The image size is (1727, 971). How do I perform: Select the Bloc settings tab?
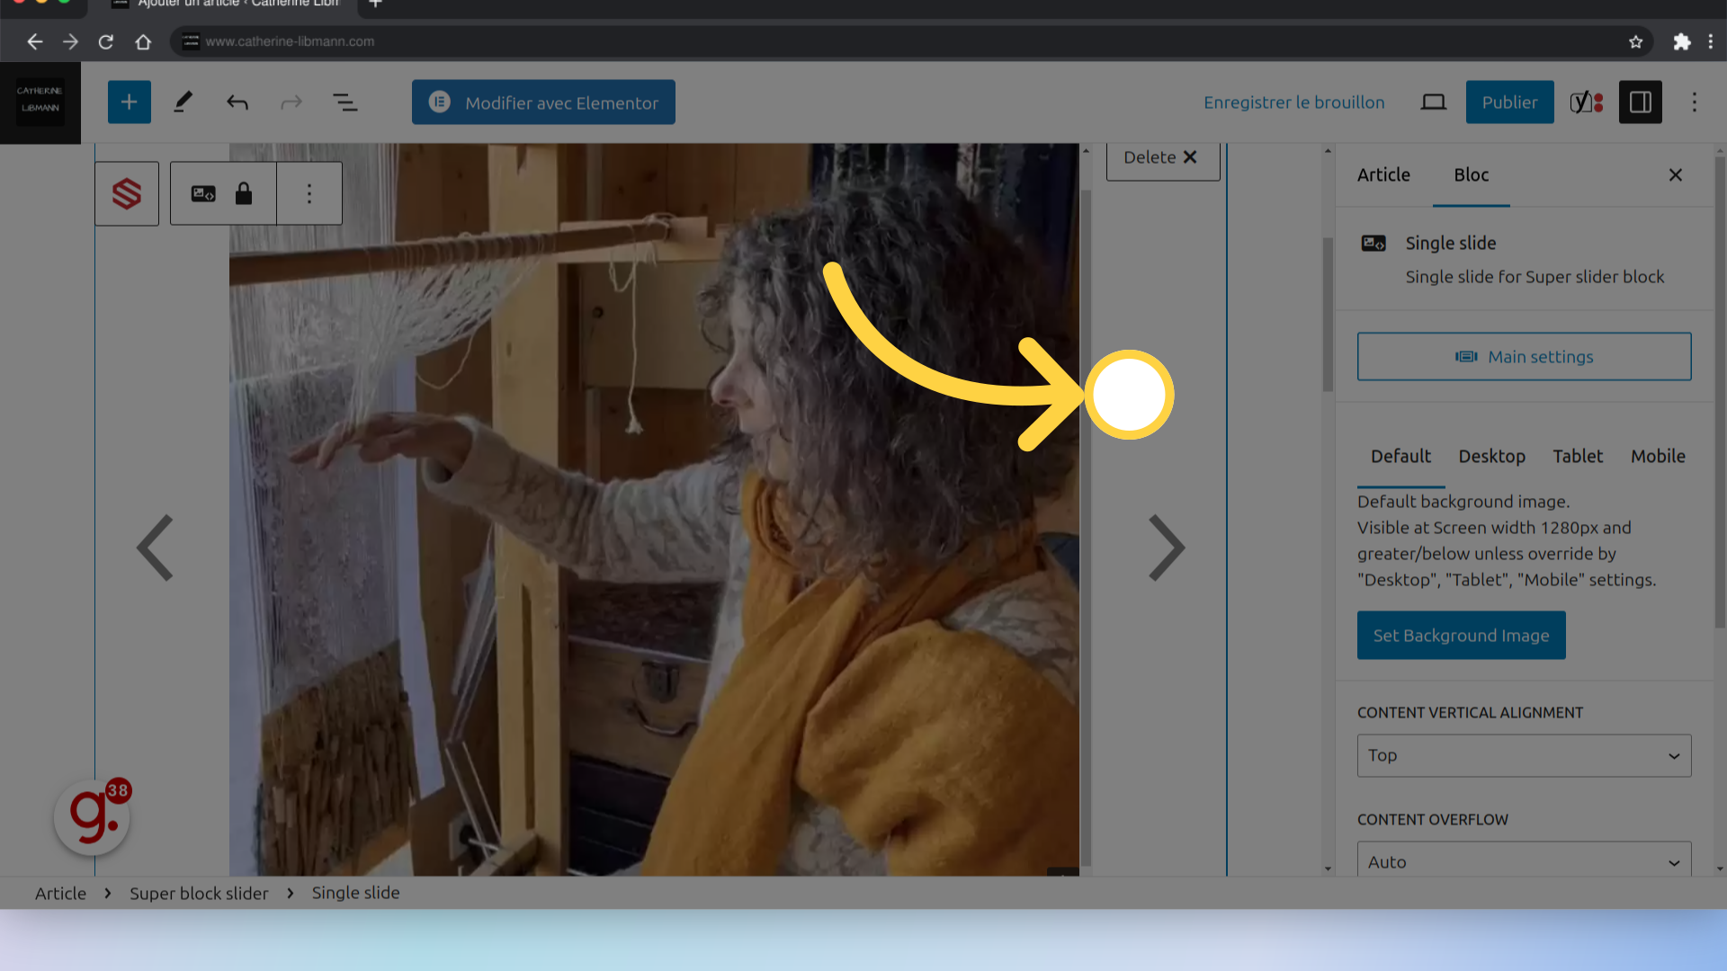pos(1471,174)
